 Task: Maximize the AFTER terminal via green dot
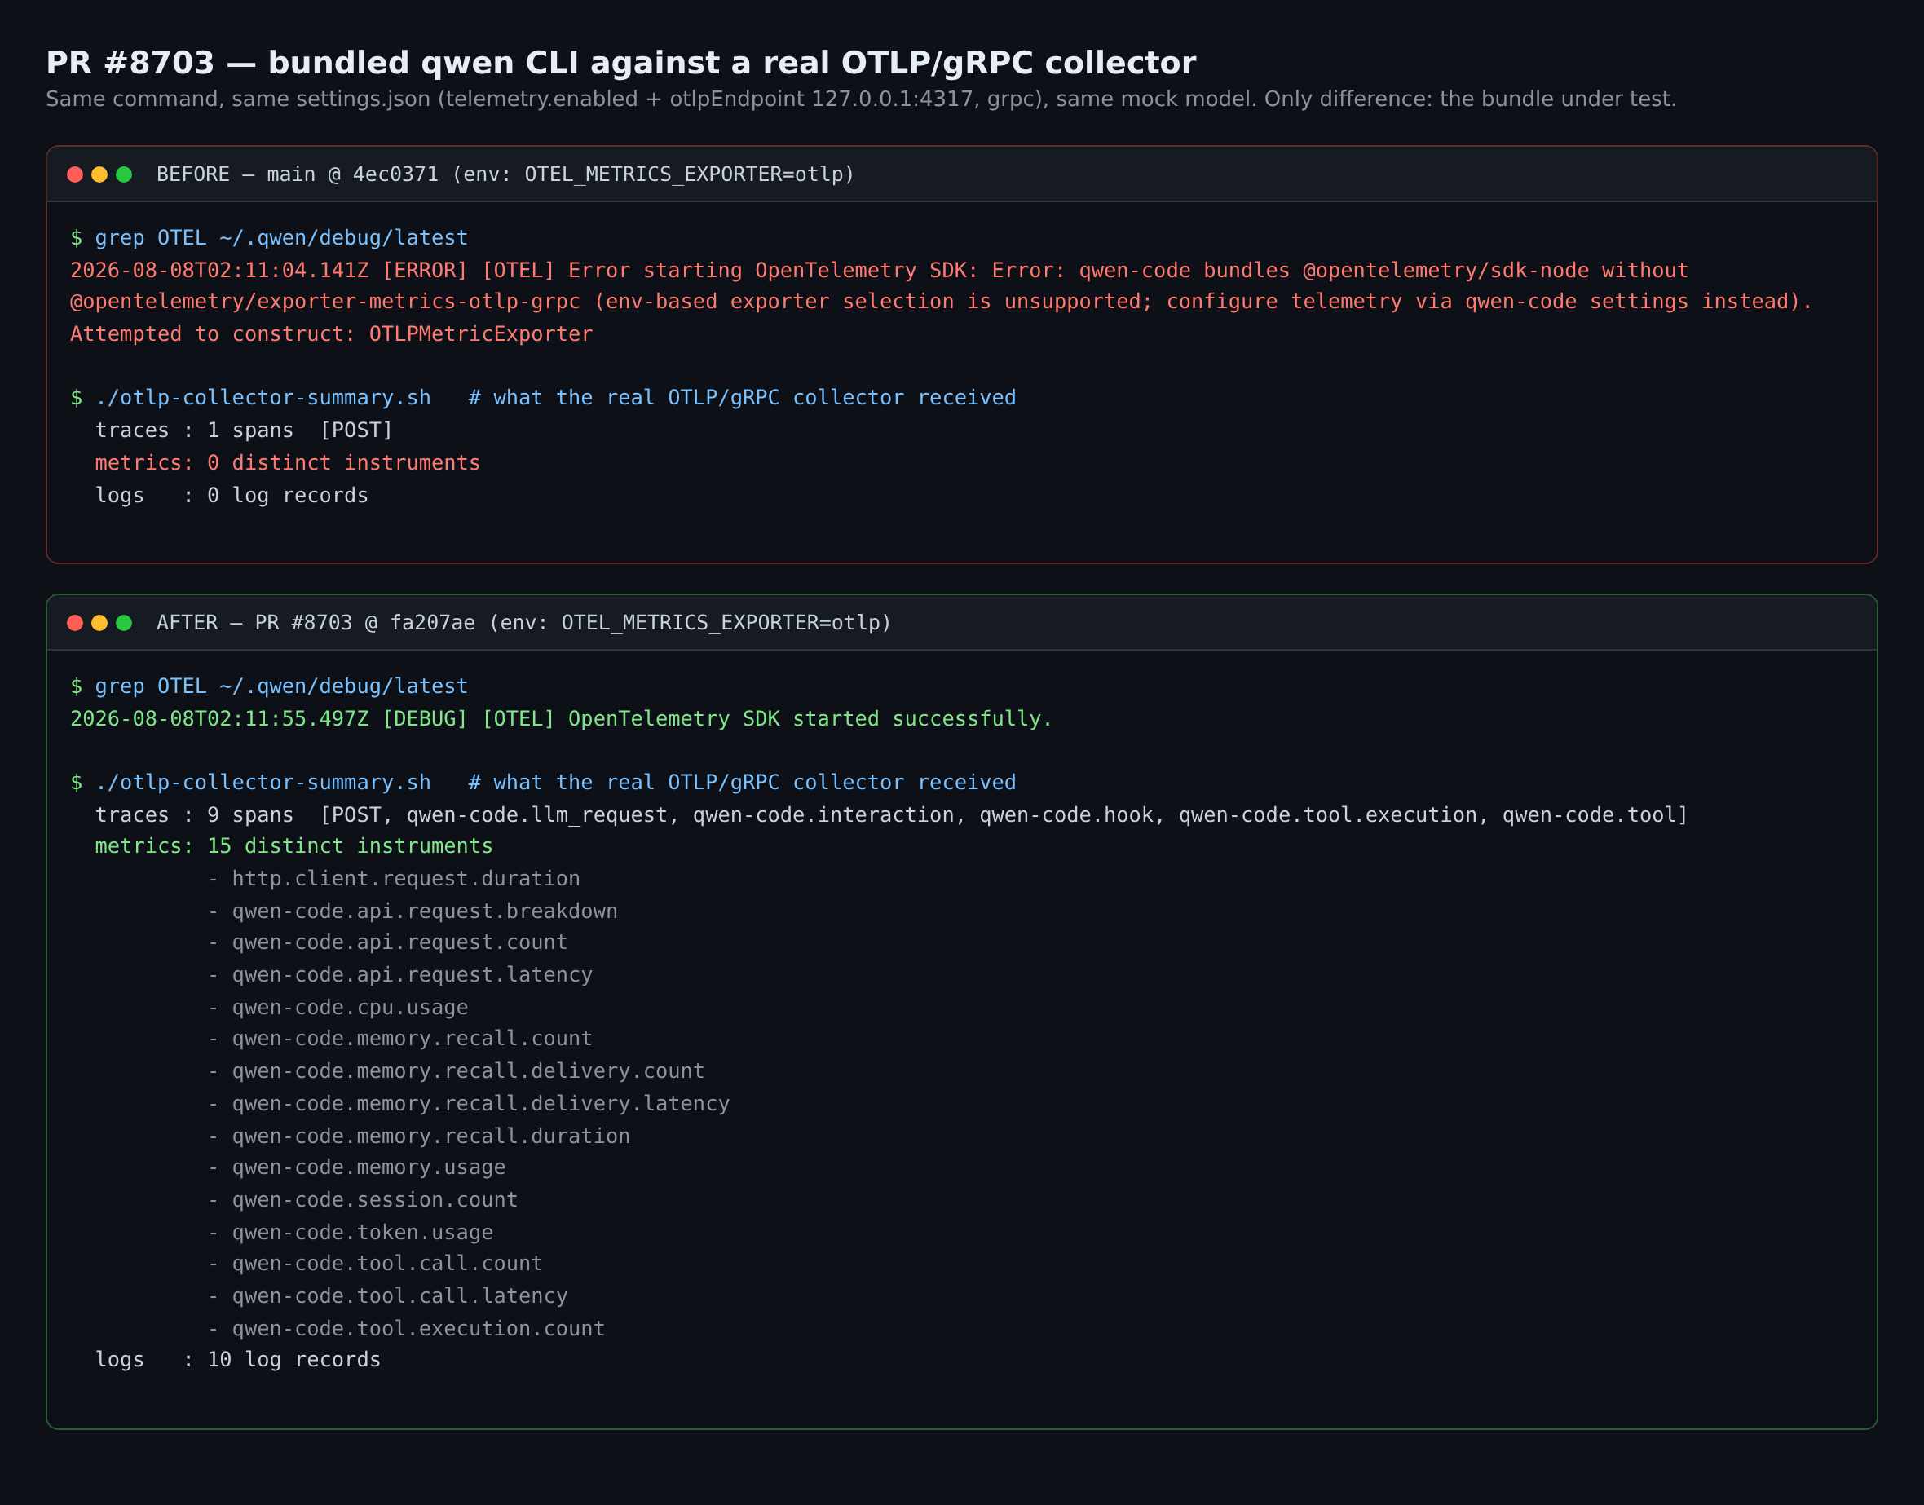click(x=124, y=623)
